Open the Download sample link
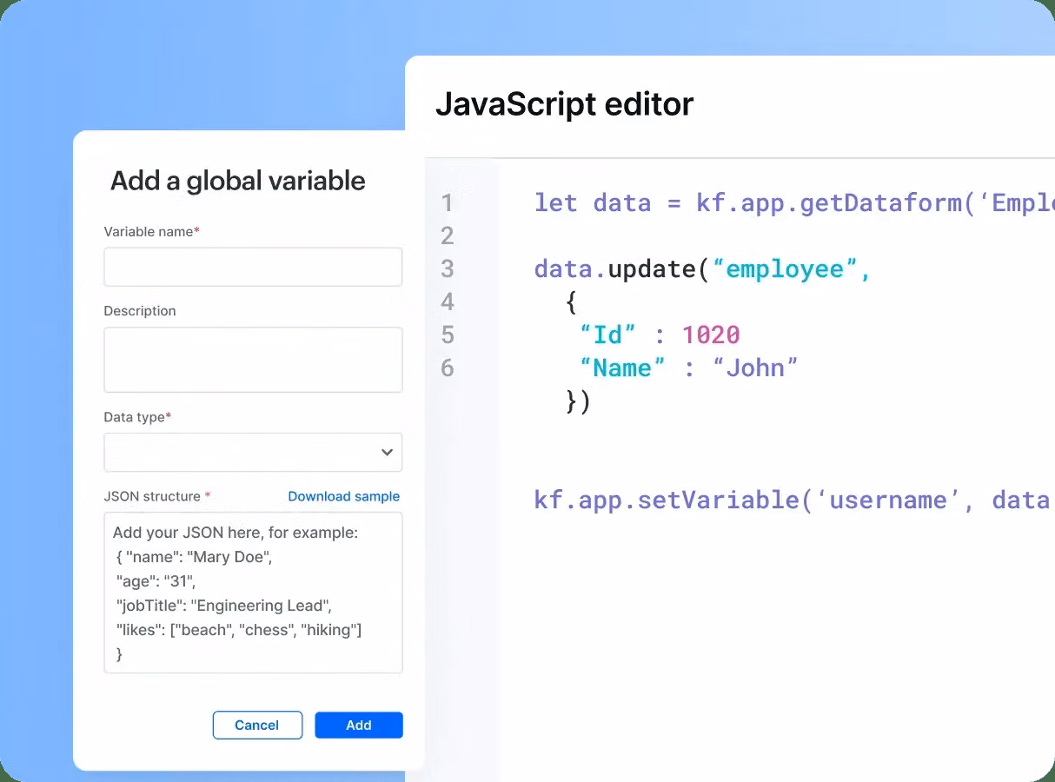 (343, 496)
